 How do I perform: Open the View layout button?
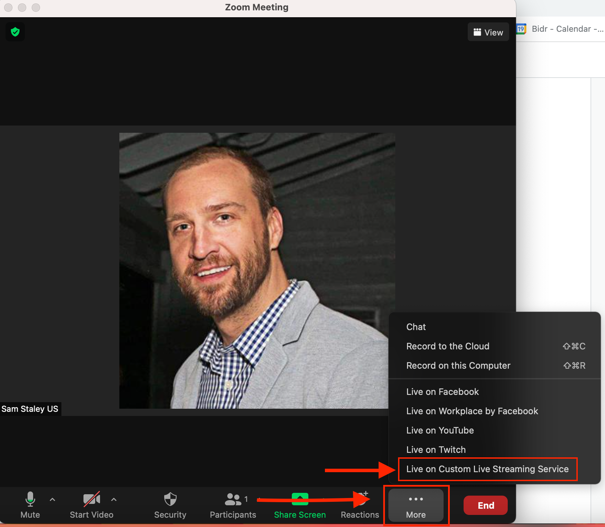point(488,32)
